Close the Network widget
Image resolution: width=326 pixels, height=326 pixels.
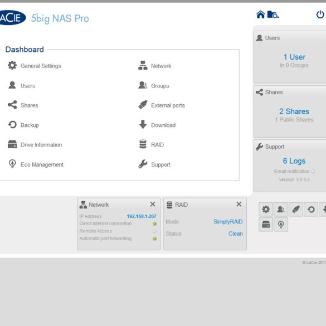pyautogui.click(x=153, y=204)
